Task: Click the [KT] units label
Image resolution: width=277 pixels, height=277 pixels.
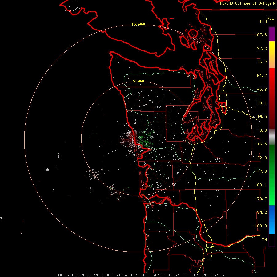Action: (263, 21)
